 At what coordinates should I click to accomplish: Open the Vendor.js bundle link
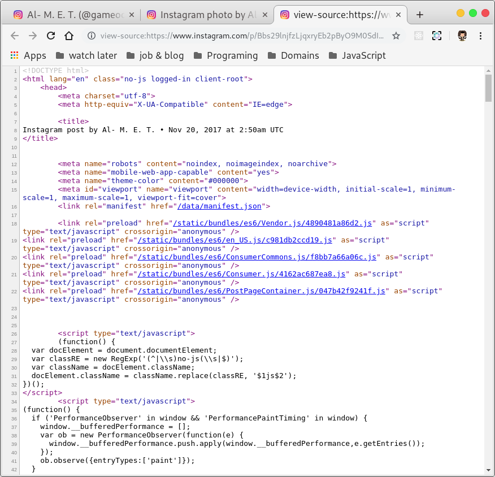272,223
